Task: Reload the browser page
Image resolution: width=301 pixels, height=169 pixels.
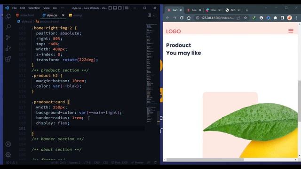Action: pos(182,18)
